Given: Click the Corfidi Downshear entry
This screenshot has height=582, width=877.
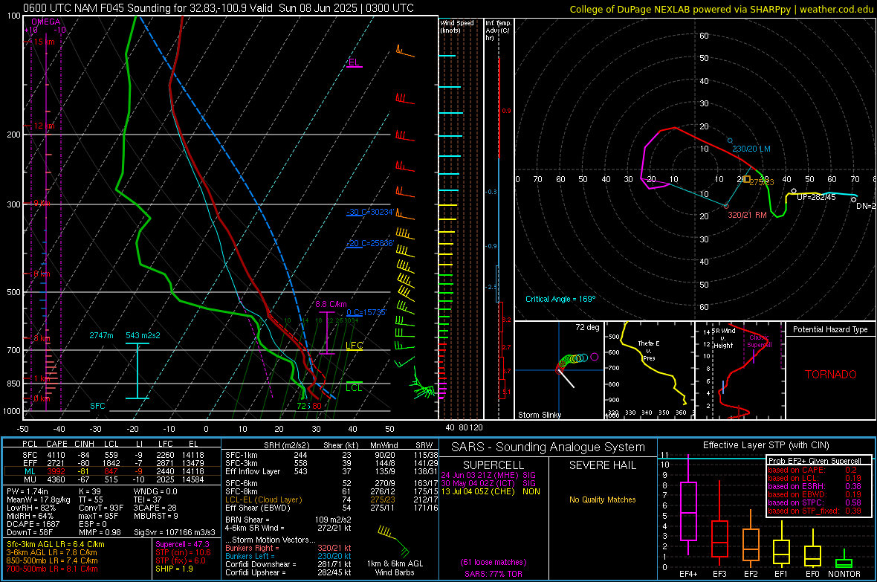Looking at the screenshot, I should (x=288, y=565).
